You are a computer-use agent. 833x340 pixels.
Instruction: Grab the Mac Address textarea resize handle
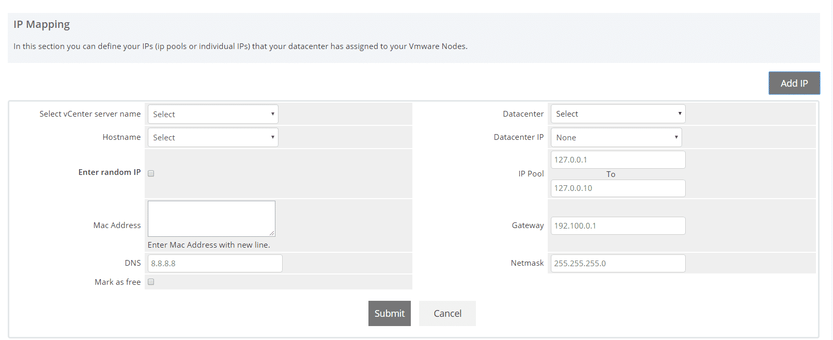(x=272, y=233)
